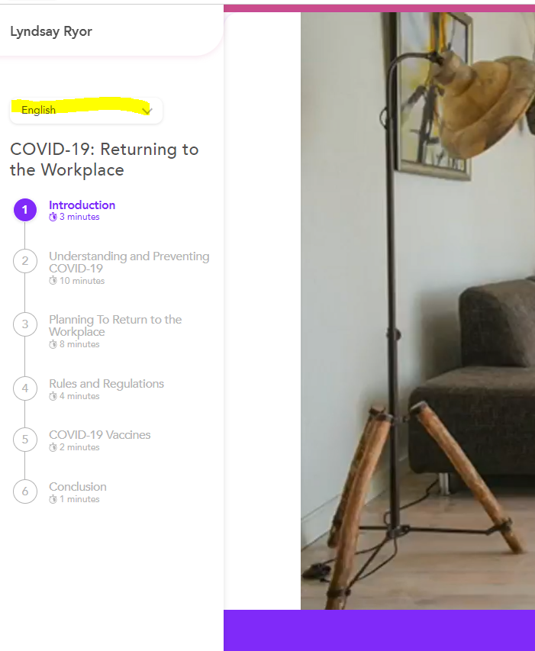This screenshot has width=535, height=651.
Task: Click the Lyndsay Ryor user name
Action: coord(51,31)
